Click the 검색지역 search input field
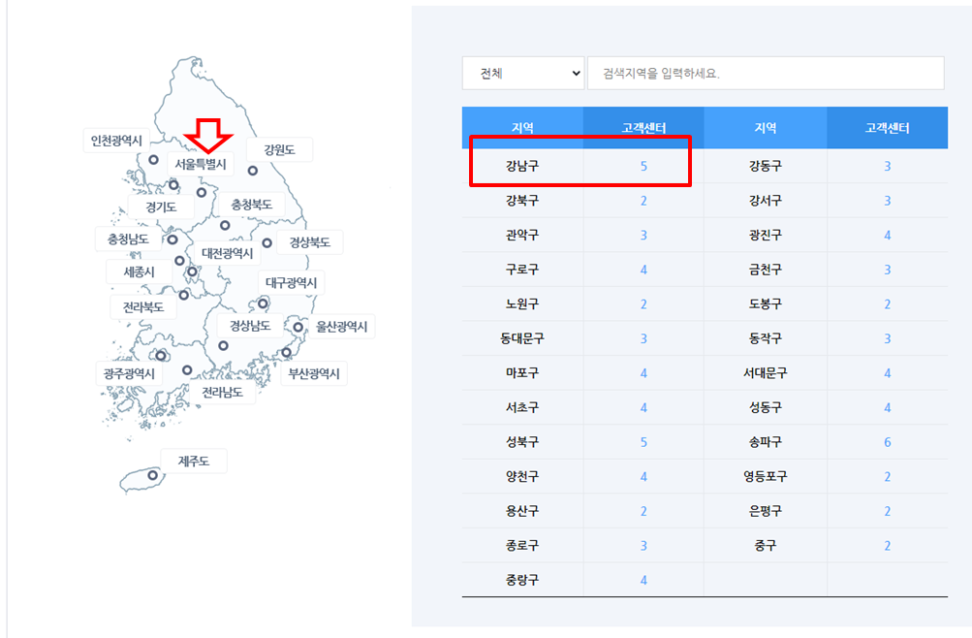The image size is (972, 638). pos(766,73)
